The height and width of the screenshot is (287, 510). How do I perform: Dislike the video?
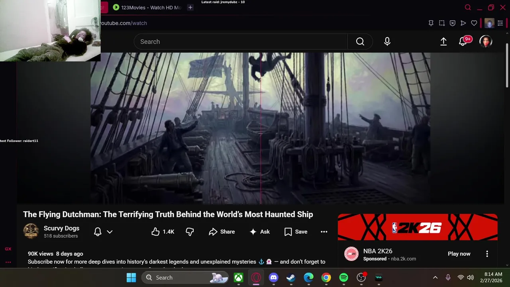(x=190, y=232)
